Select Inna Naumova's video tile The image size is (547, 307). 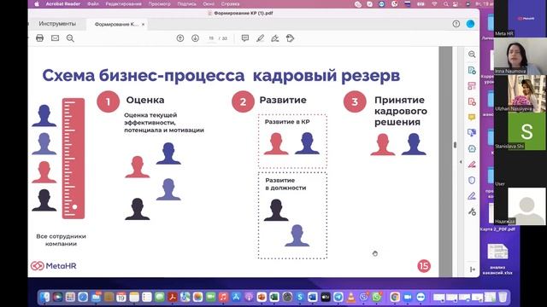coord(521,55)
